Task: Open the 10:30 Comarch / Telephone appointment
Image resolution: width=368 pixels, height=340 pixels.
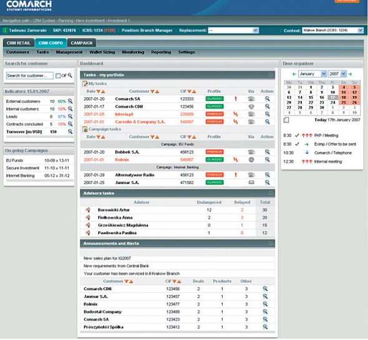Action: (333, 153)
